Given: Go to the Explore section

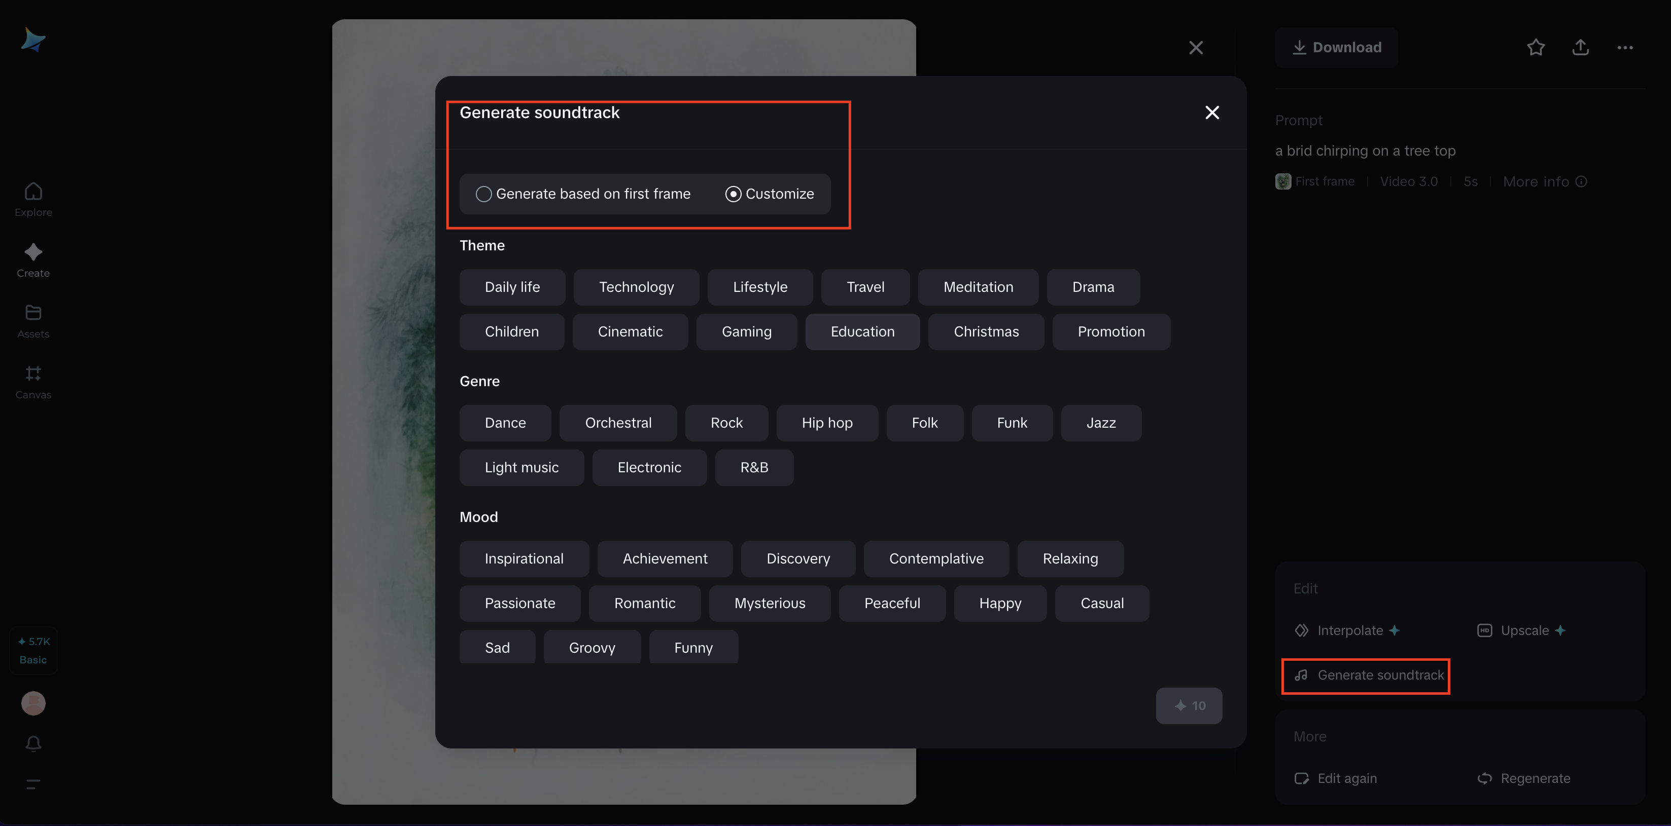Looking at the screenshot, I should (x=33, y=199).
